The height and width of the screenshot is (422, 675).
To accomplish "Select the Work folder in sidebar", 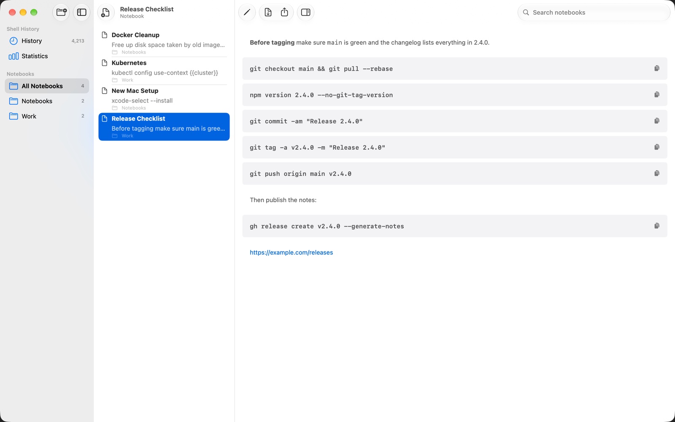I will [47, 116].
